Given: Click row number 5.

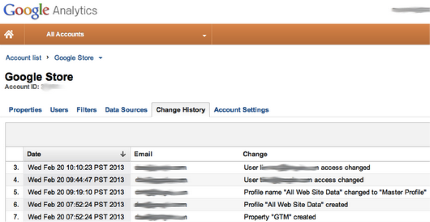Looking at the screenshot, I should click(x=16, y=192).
